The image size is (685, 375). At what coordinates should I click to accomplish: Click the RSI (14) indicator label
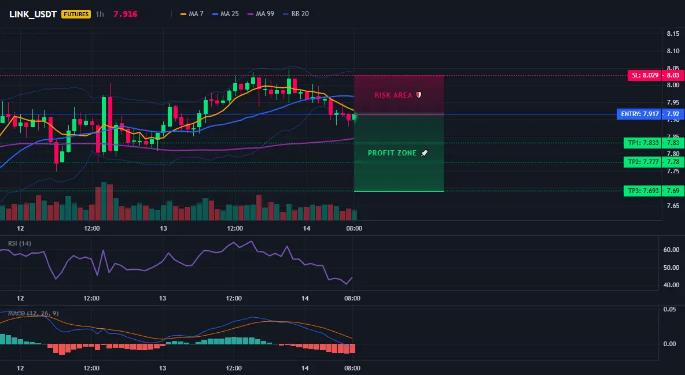click(20, 243)
